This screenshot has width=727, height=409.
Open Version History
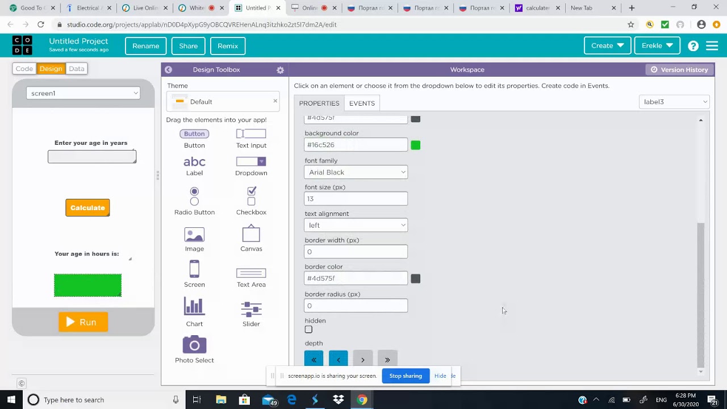(x=680, y=70)
